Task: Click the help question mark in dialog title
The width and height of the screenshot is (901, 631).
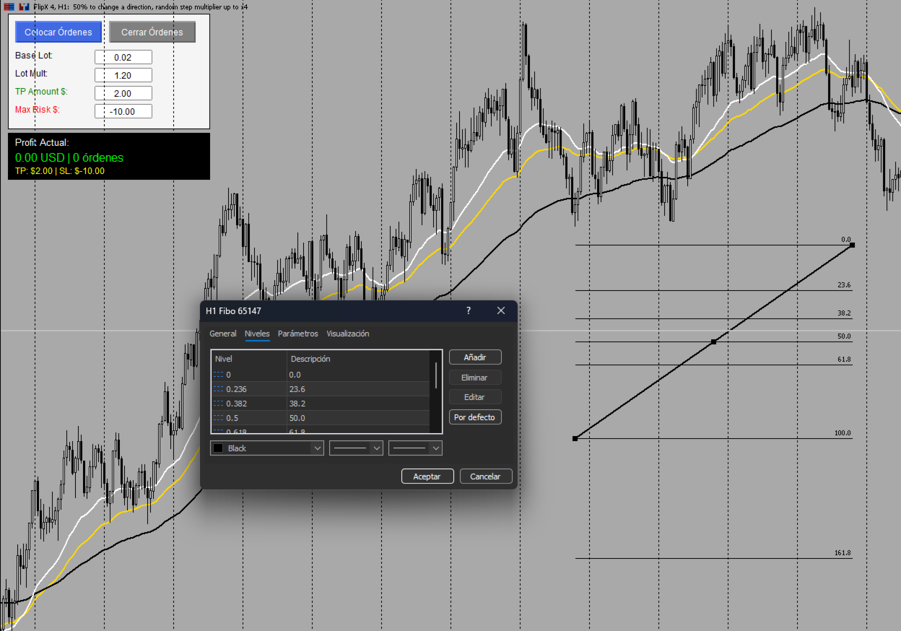Action: 469,310
